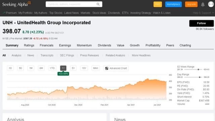Open the Momentum tab
This screenshot has width=215, height=121.
coord(84,45)
